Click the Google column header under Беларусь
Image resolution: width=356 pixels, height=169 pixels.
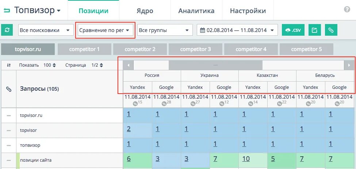coord(340,87)
